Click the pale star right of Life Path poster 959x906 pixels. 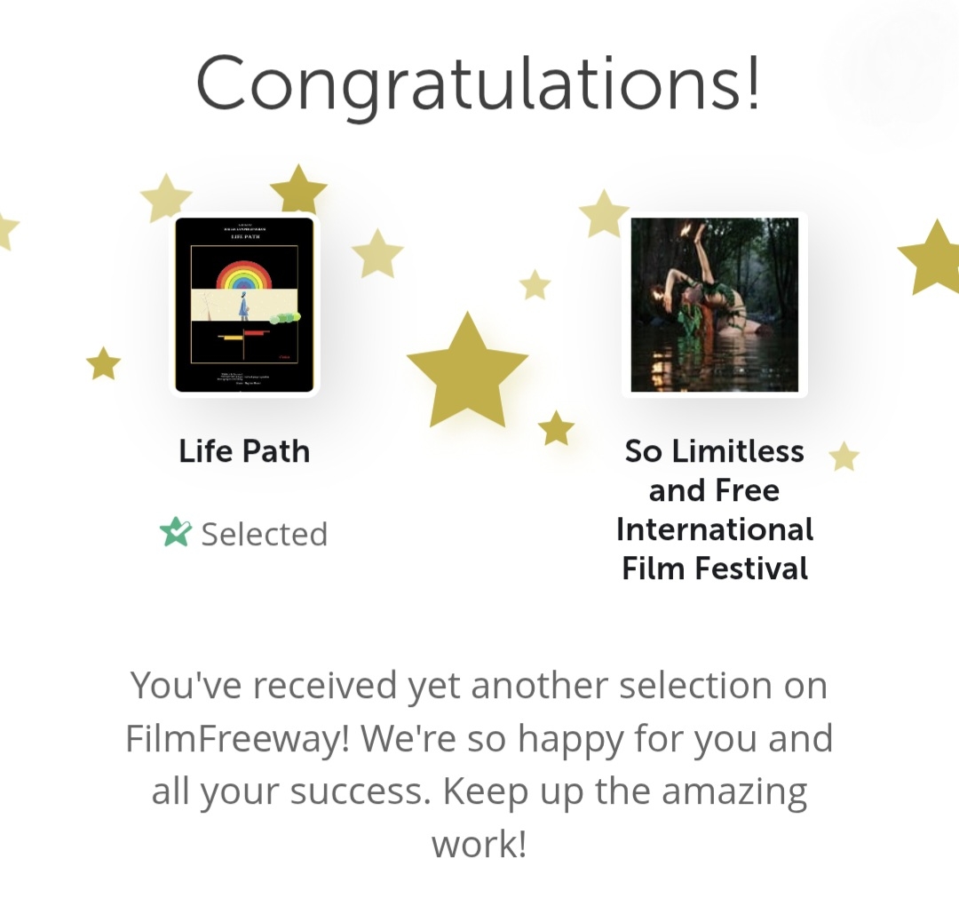coord(377,253)
